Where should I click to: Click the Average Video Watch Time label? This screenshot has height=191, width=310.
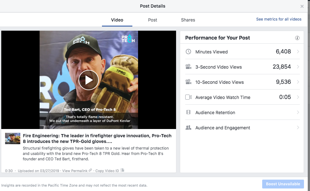pos(223,97)
